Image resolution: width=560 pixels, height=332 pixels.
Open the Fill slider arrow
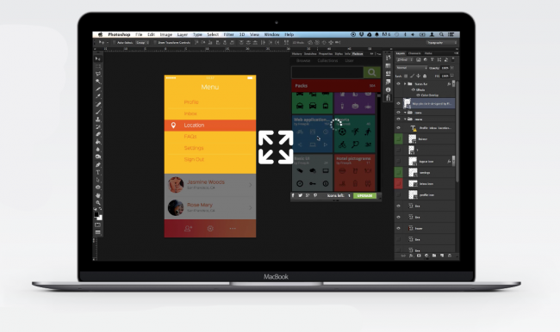pyautogui.click(x=452, y=76)
